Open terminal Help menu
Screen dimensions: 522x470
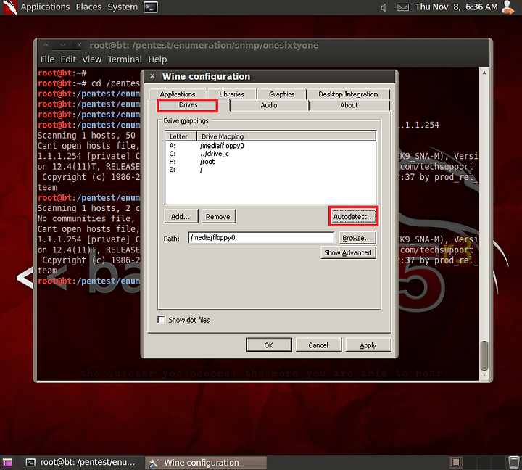[157, 59]
